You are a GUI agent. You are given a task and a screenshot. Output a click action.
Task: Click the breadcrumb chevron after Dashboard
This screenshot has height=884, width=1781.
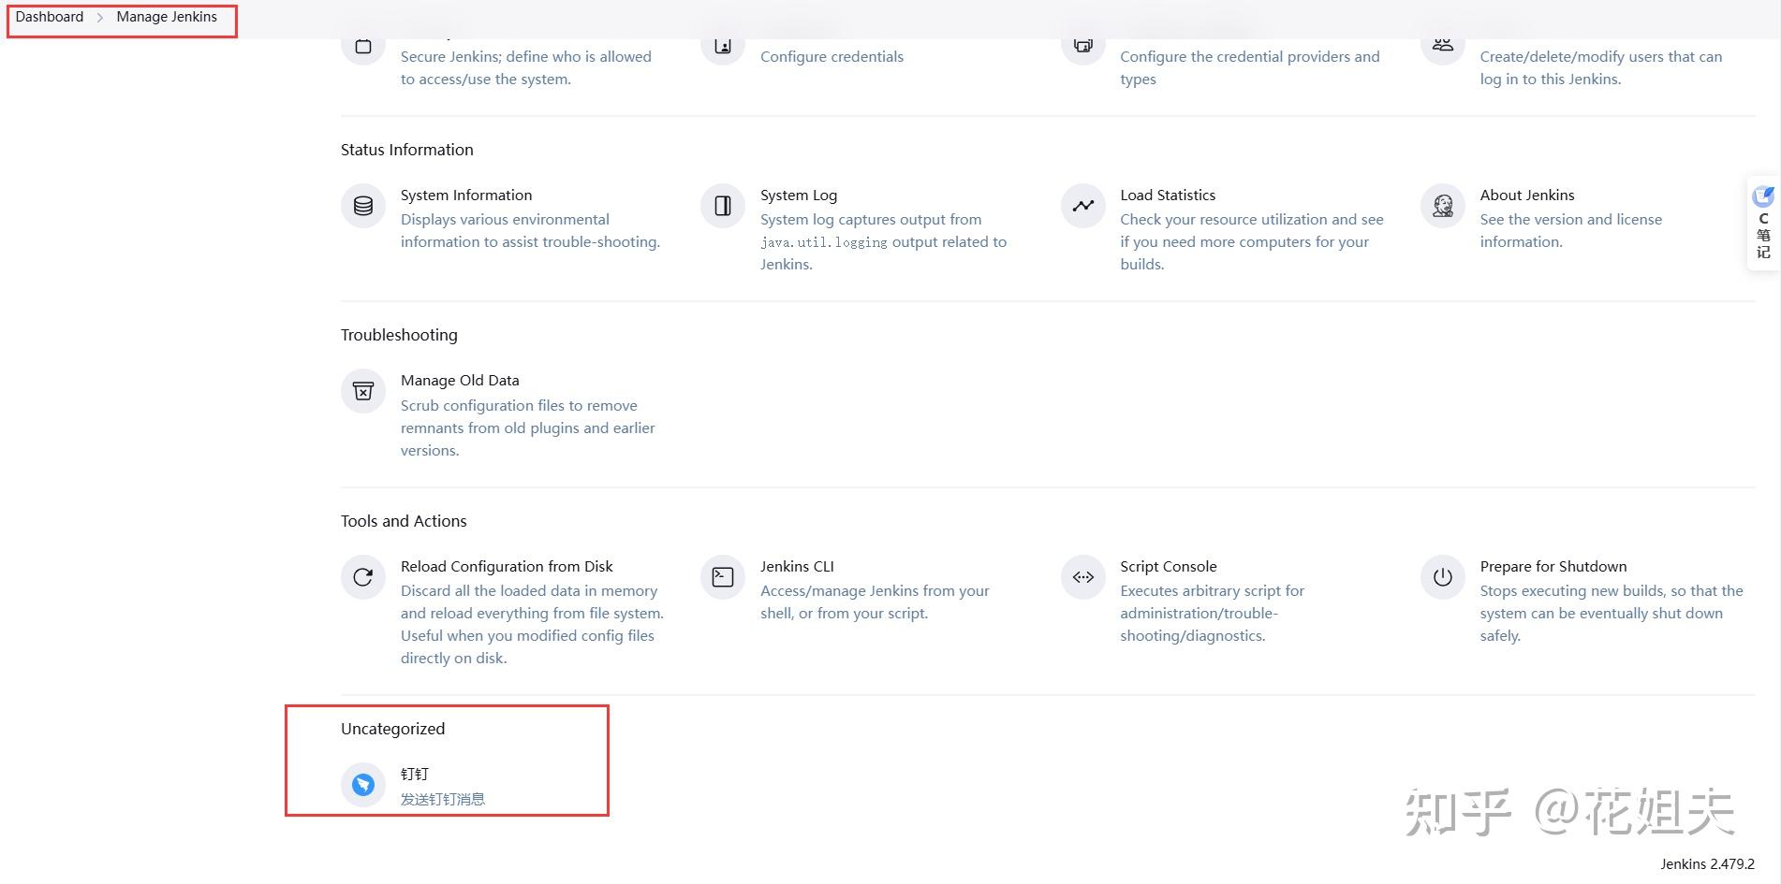(x=100, y=18)
